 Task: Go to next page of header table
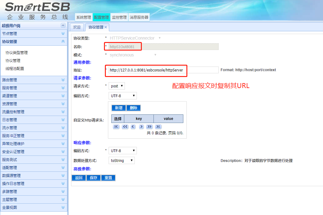point(141,127)
